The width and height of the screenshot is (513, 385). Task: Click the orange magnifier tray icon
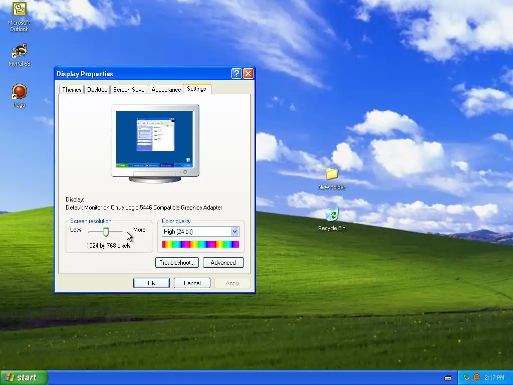click(x=476, y=377)
